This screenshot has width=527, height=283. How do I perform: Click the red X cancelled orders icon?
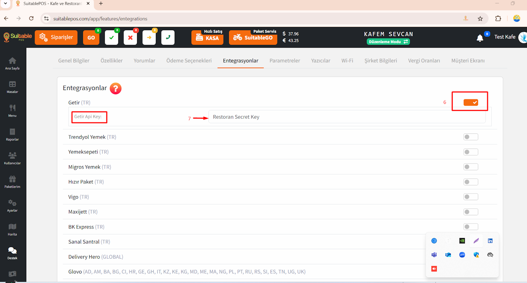point(130,37)
